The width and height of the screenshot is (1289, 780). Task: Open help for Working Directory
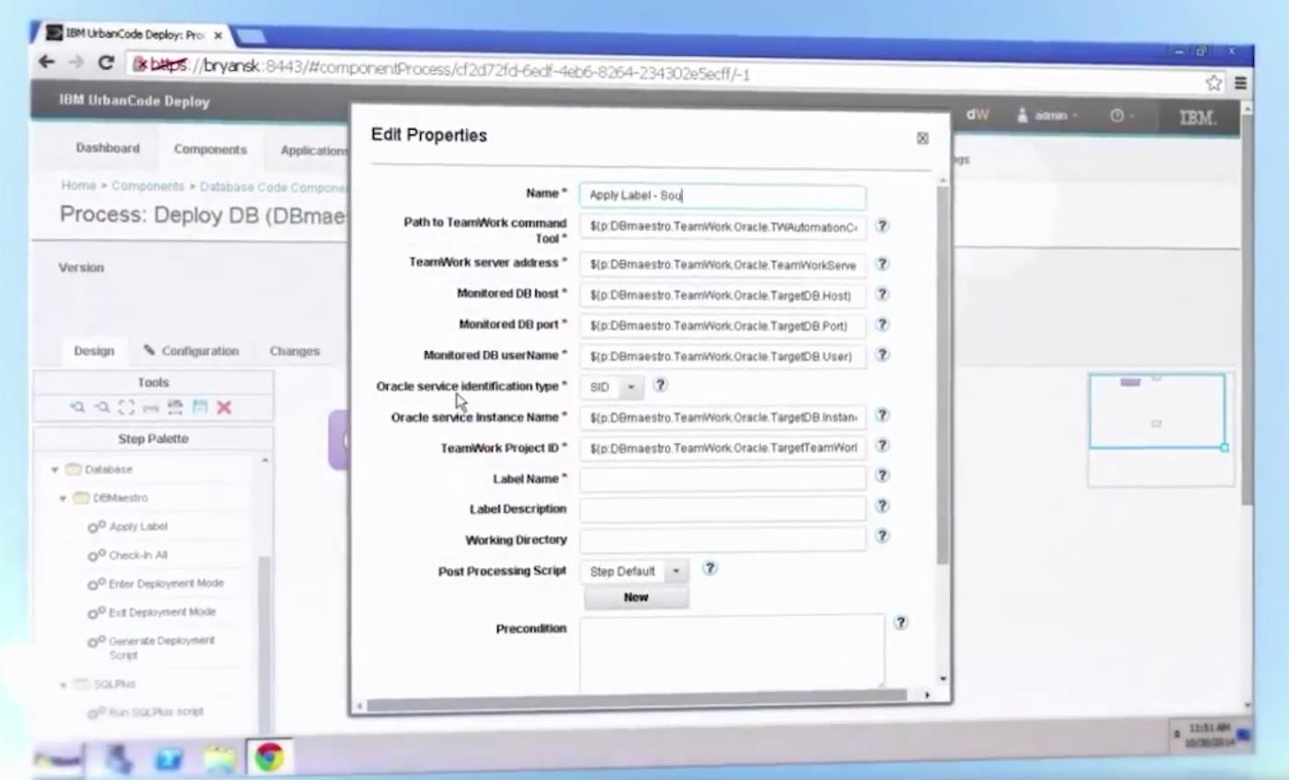click(882, 536)
